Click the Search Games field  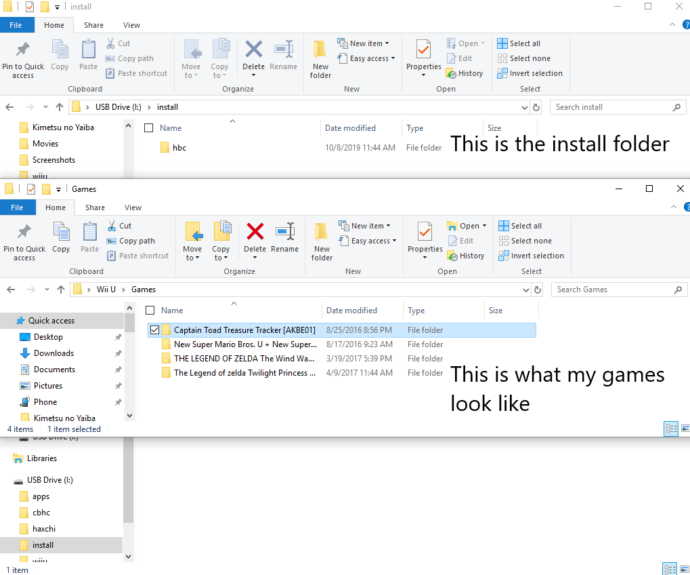[619, 290]
